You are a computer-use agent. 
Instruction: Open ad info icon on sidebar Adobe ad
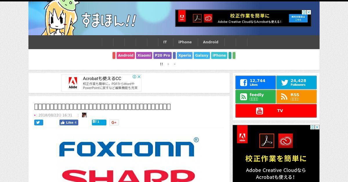[313, 127]
